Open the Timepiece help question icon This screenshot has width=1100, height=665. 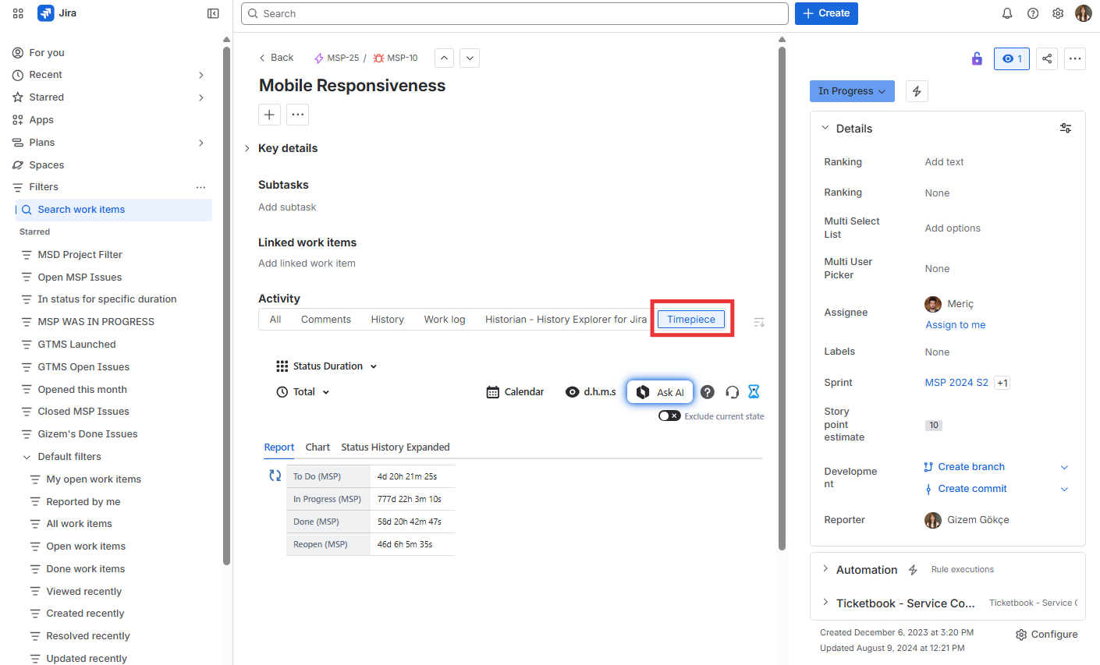[708, 392]
